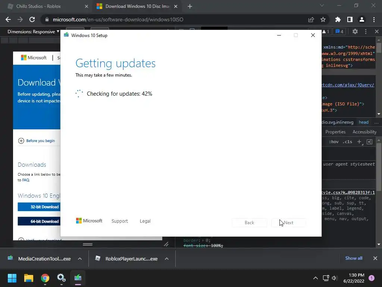Add new style rule plus icon
The height and width of the screenshot is (287, 382).
click(360, 142)
